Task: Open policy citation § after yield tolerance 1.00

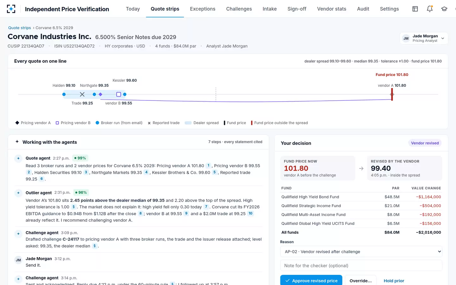Action: (x=73, y=207)
